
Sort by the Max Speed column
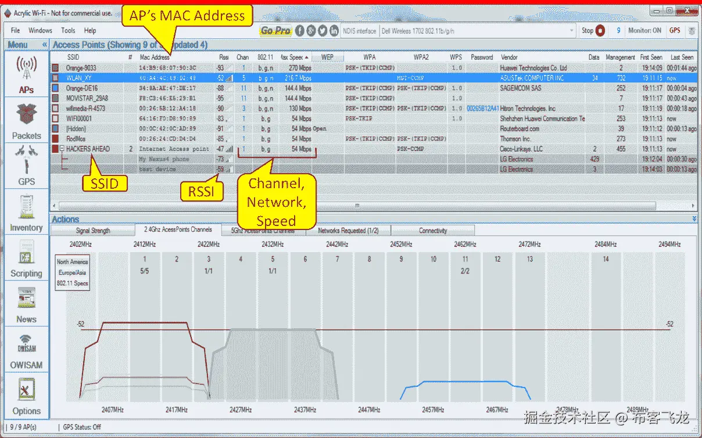294,58
